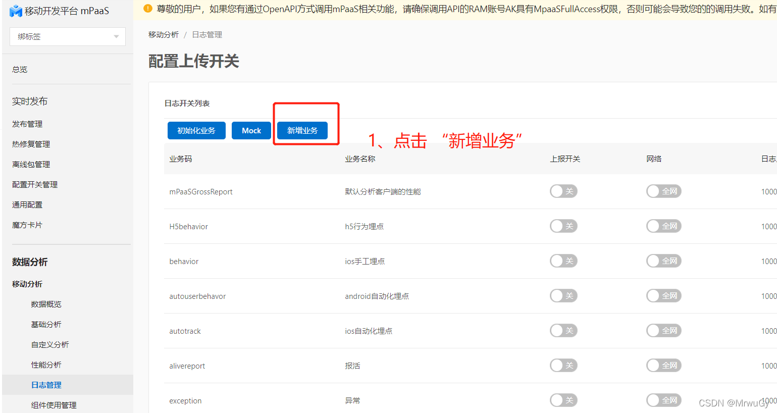Click the 移动分析 breadcrumb link
The width and height of the screenshot is (777, 413).
164,35
